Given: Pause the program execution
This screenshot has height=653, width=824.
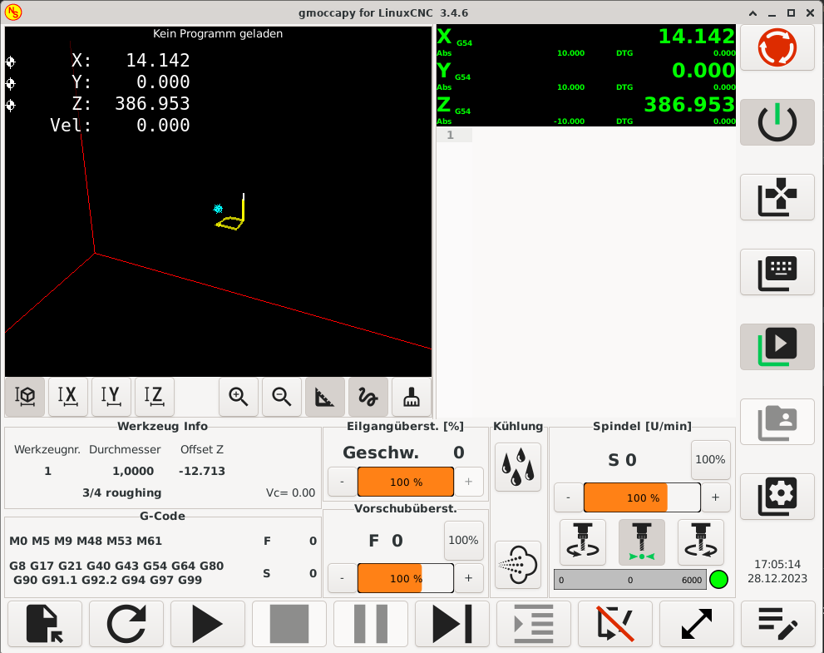Looking at the screenshot, I should point(371,624).
